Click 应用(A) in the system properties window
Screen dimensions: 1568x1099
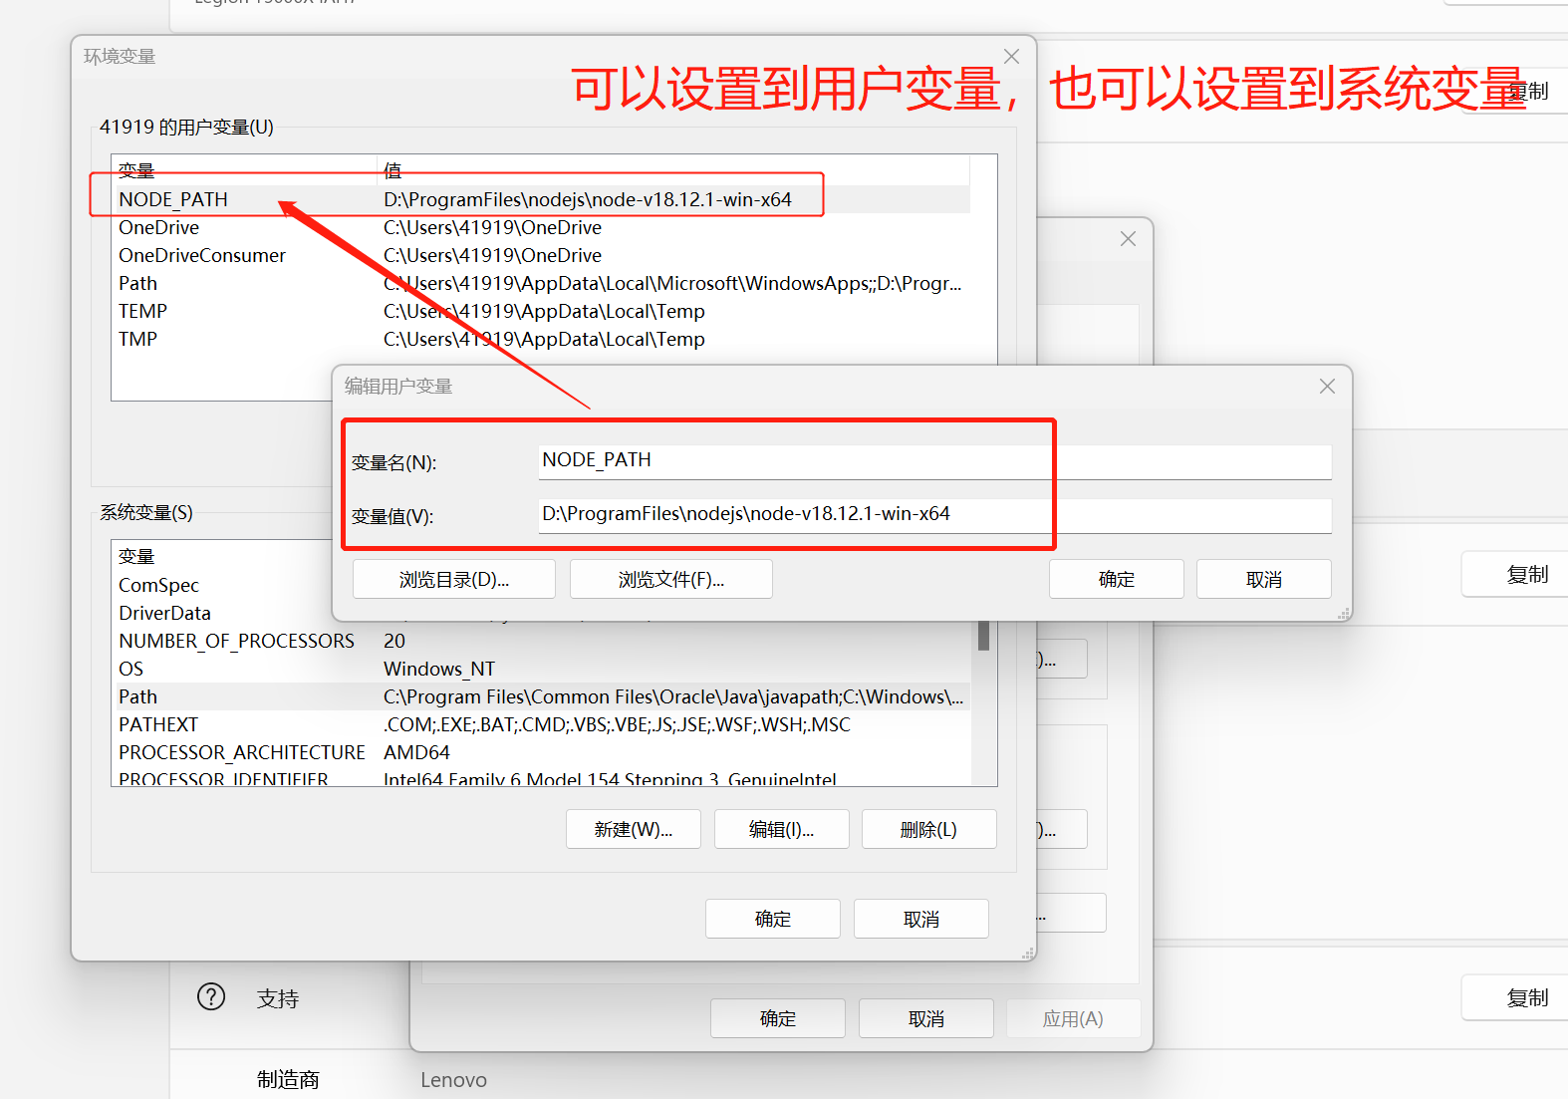(1073, 1018)
